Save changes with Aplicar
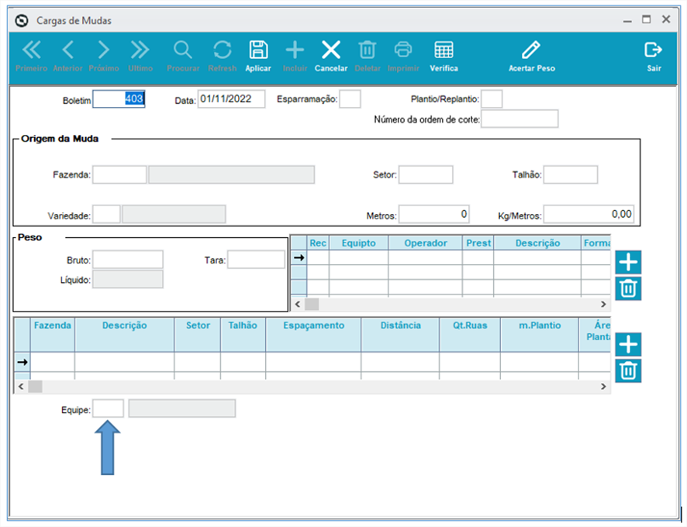Viewport: 687px width, 527px height. (x=258, y=56)
